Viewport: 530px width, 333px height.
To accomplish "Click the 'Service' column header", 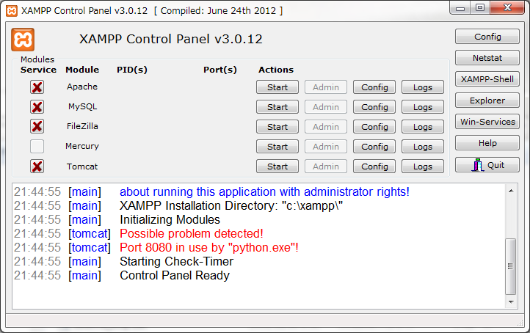I will [x=38, y=70].
